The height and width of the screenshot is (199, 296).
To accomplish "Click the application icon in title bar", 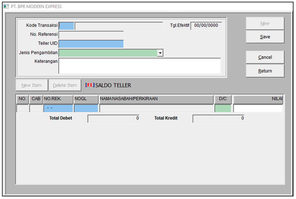I will [6, 7].
